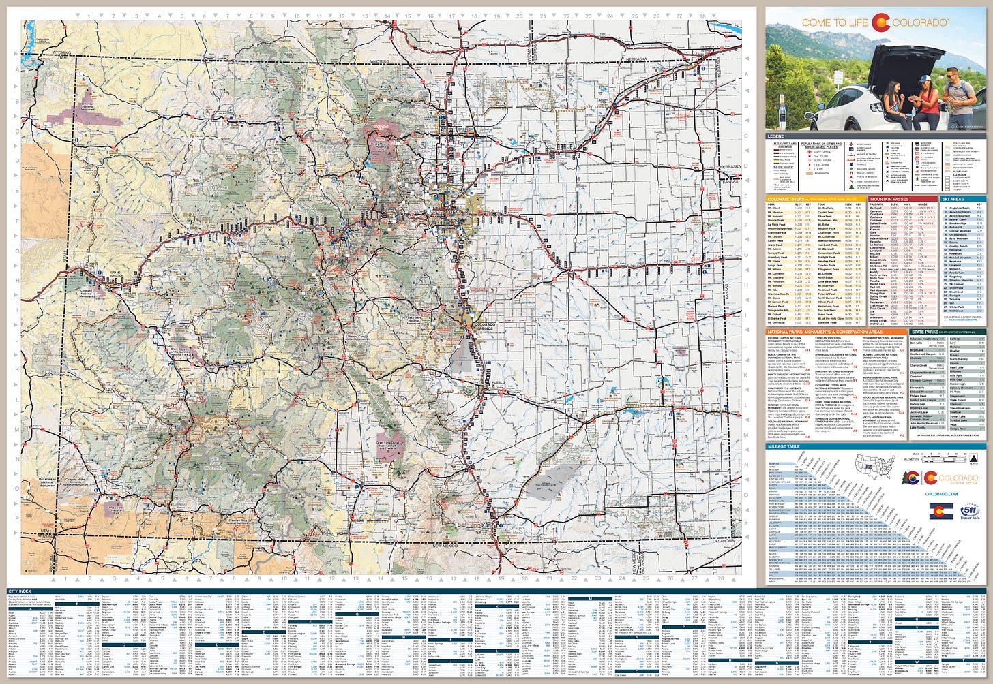Select the Longs Peak row in 14ers table

[790, 265]
